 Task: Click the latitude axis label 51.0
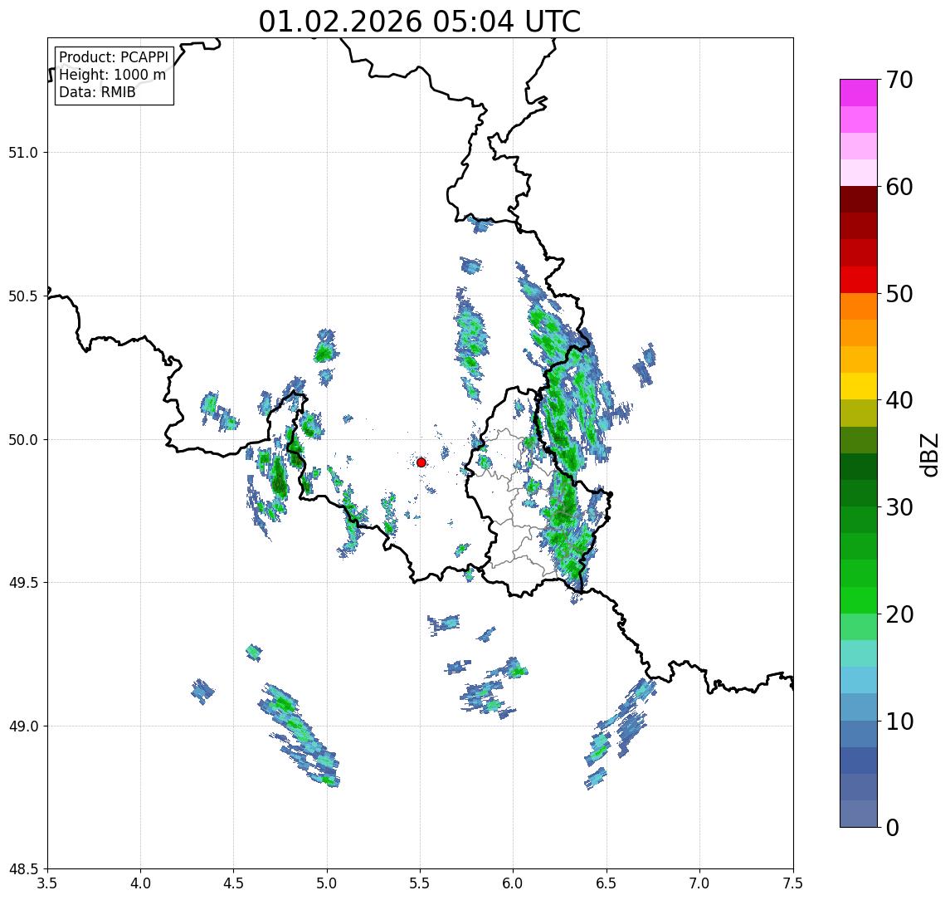[x=23, y=153]
